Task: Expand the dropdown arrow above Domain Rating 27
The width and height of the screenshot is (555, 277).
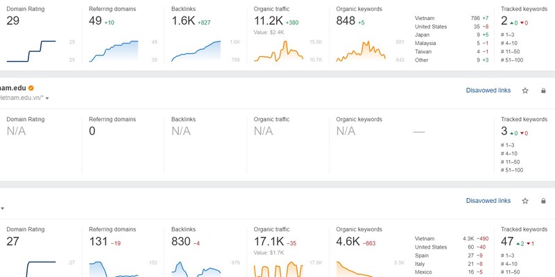Action: pos(3,208)
